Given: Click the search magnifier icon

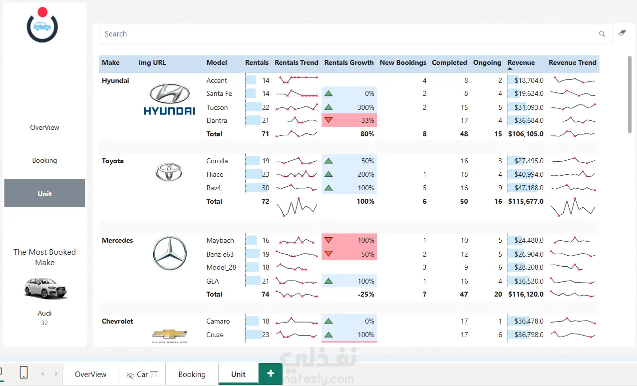Looking at the screenshot, I should pyautogui.click(x=602, y=34).
